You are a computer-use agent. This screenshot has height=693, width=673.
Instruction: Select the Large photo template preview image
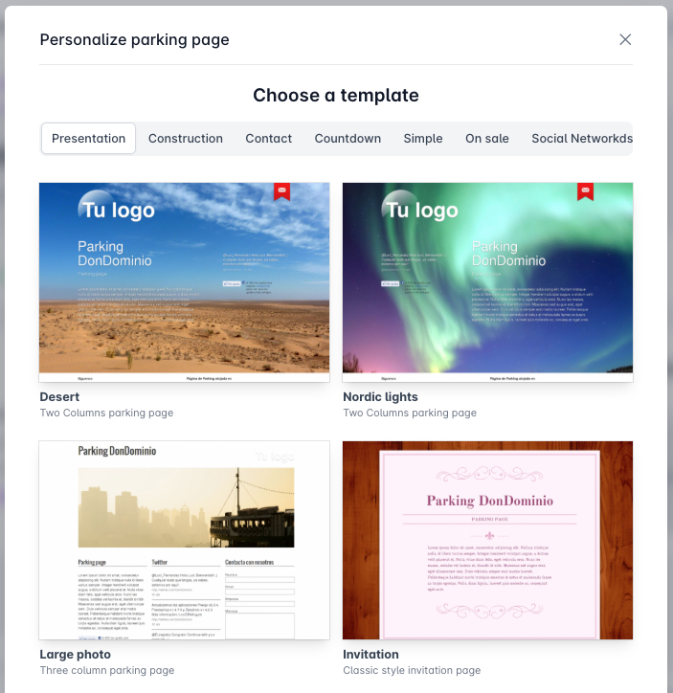point(184,540)
